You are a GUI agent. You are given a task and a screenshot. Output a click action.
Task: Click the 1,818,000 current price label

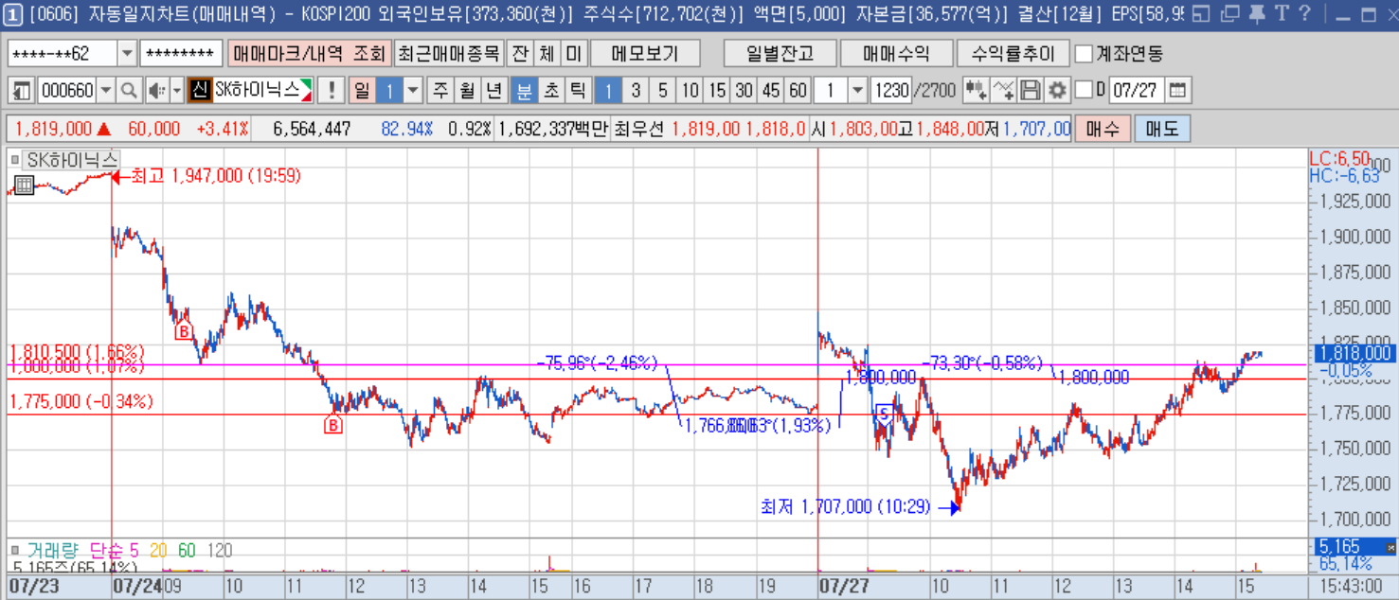(1354, 353)
